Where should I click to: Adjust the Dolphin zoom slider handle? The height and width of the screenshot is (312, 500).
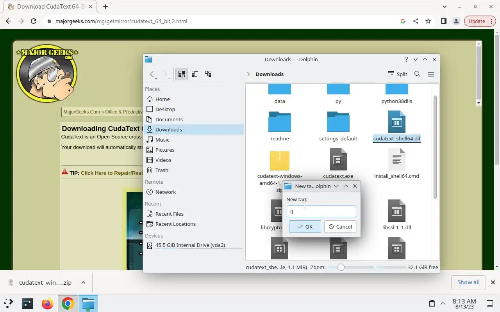tap(341, 267)
